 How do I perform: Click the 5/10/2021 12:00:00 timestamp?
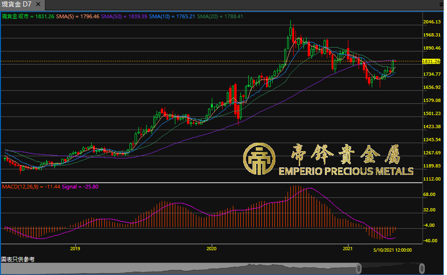[x=393, y=250]
